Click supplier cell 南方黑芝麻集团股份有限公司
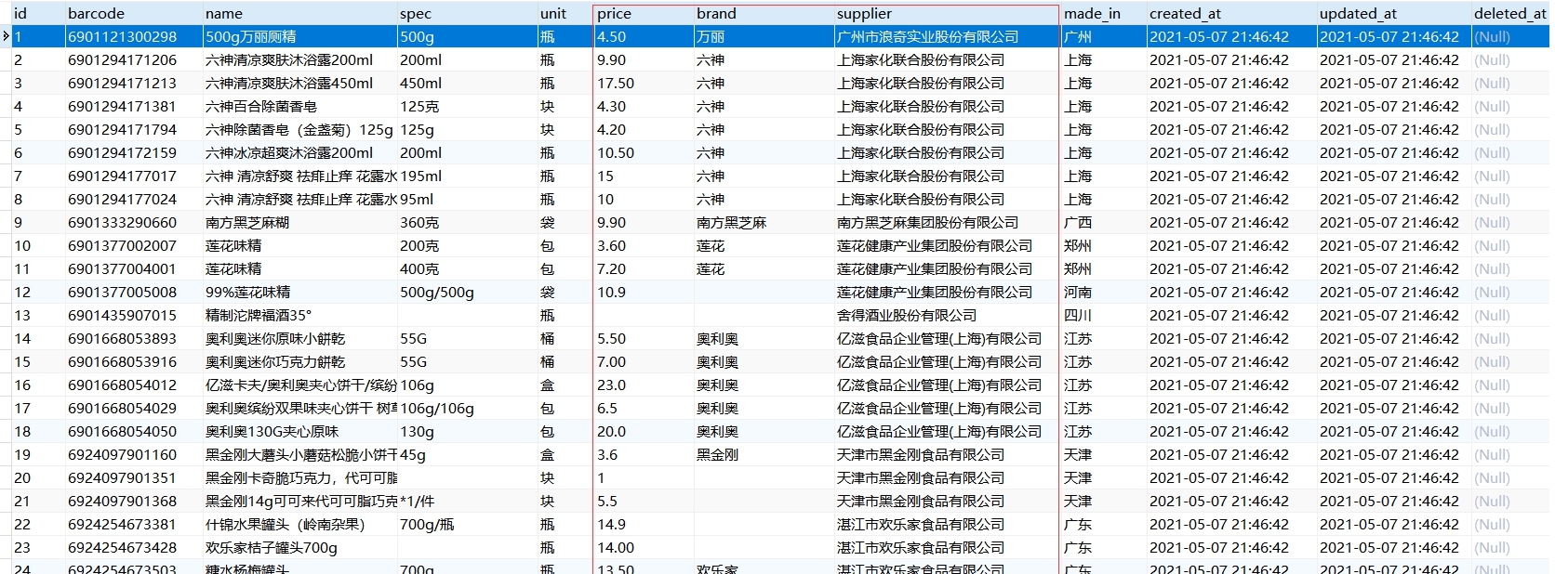1555x574 pixels. point(947,222)
